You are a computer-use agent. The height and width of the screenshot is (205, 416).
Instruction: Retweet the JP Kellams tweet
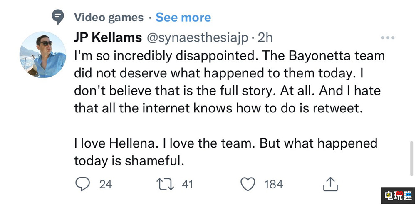[x=168, y=184]
